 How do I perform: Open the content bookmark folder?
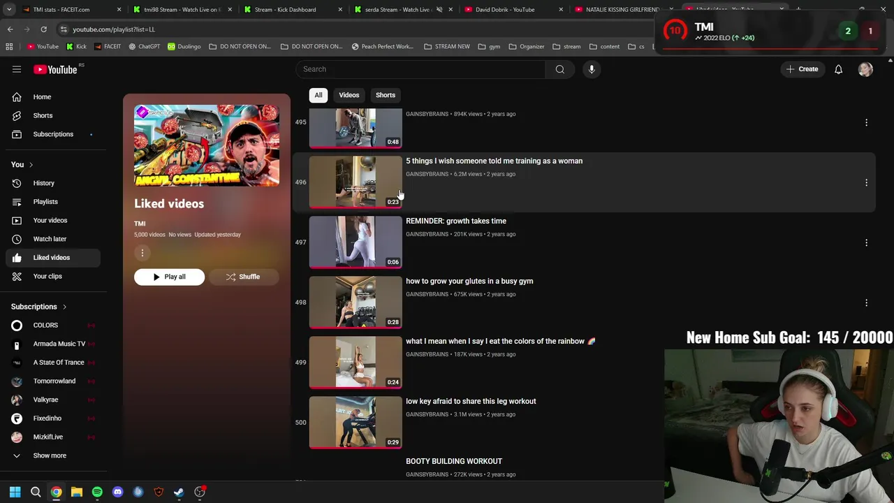point(604,47)
